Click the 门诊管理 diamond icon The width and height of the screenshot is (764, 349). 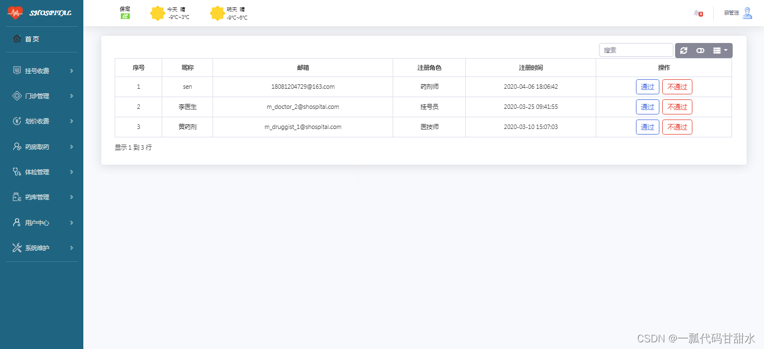click(17, 95)
